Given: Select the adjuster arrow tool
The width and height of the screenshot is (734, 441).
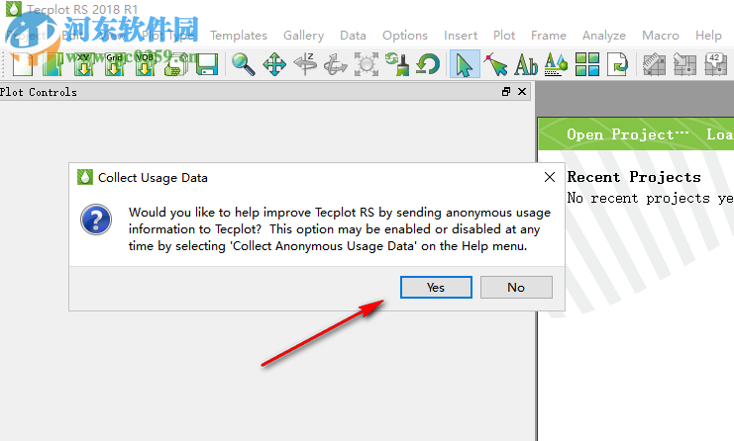Looking at the screenshot, I should 495,64.
